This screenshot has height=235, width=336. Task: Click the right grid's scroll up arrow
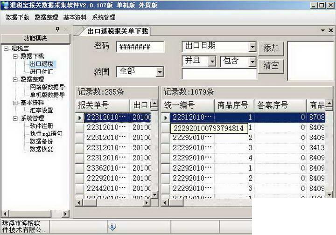pyautogui.click(x=329, y=104)
